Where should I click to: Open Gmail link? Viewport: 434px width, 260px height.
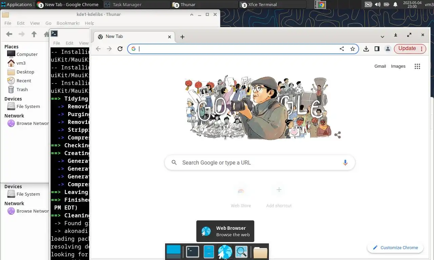[380, 66]
